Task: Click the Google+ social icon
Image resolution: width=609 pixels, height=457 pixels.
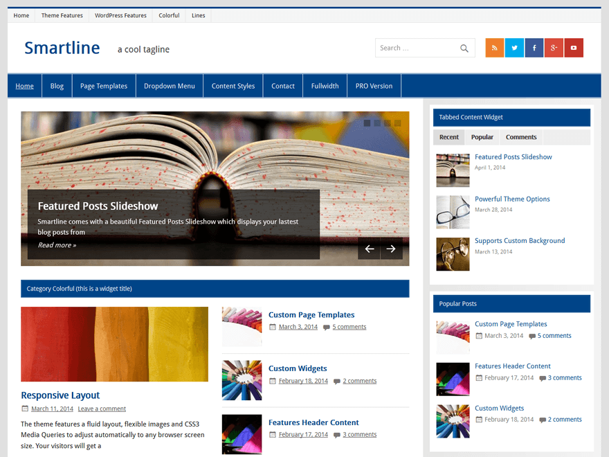Action: click(554, 48)
